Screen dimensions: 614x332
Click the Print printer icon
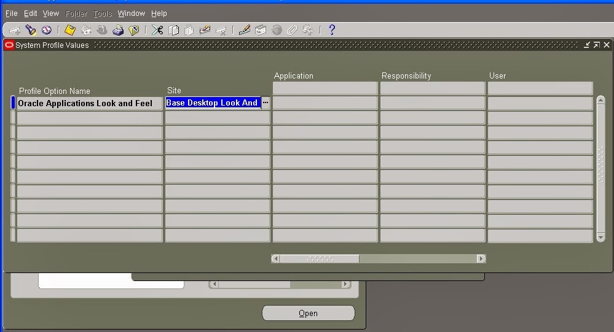(118, 30)
